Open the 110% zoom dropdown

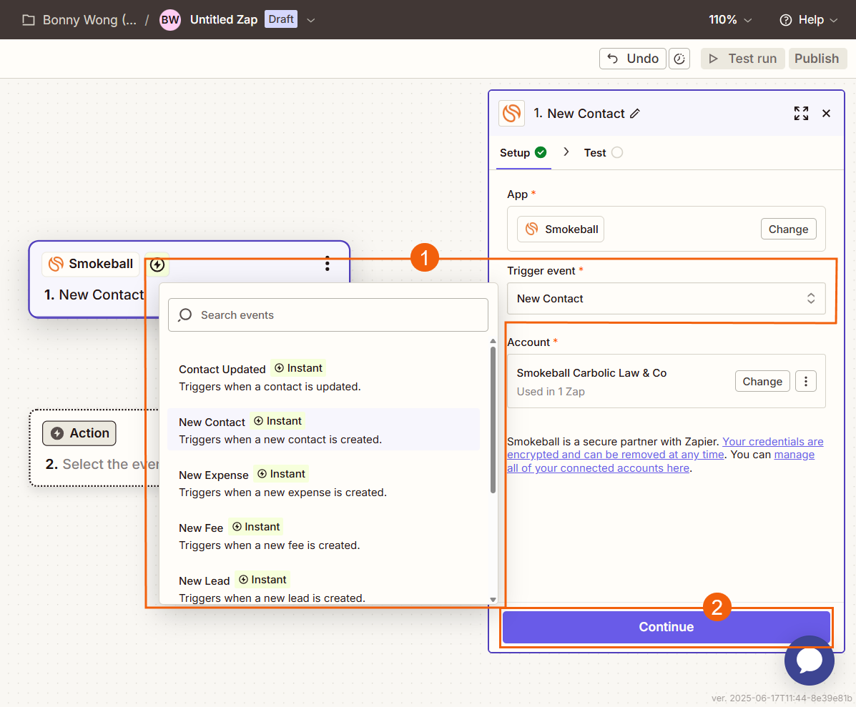pos(730,19)
